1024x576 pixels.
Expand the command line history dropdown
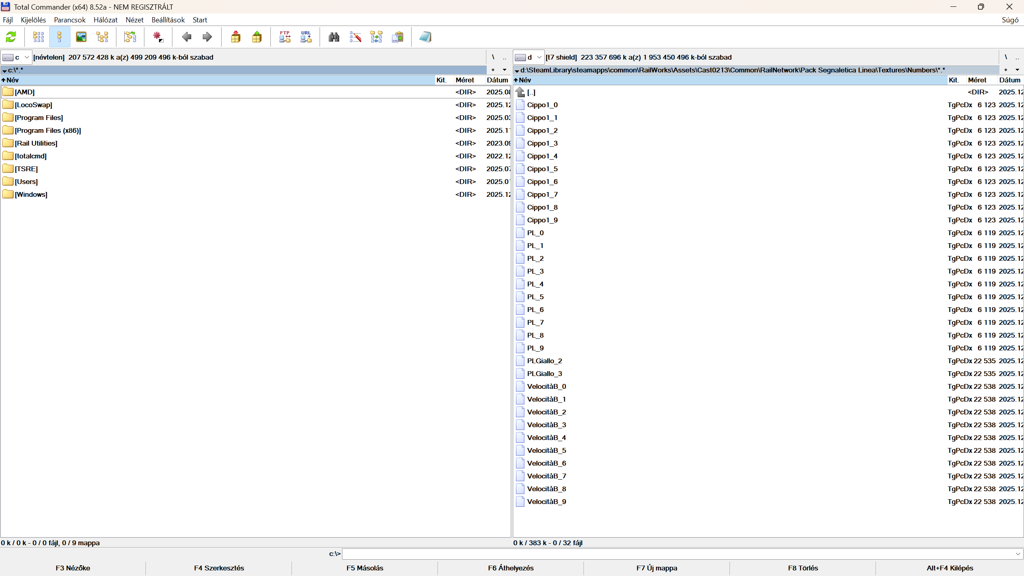click(1018, 554)
